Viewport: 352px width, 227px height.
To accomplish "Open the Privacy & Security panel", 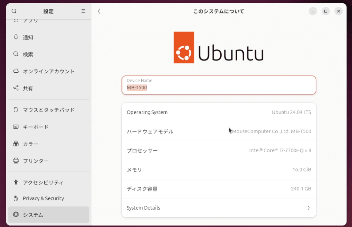I will click(x=43, y=198).
